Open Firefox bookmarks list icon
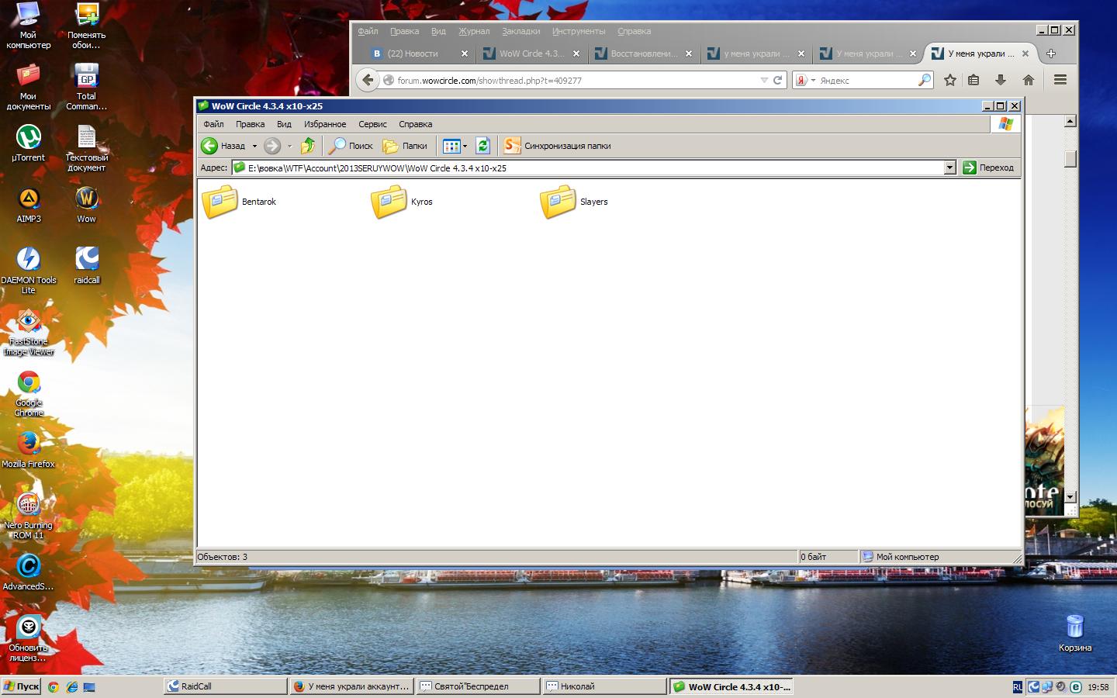Screen dimensions: 1117x698 click(x=973, y=80)
